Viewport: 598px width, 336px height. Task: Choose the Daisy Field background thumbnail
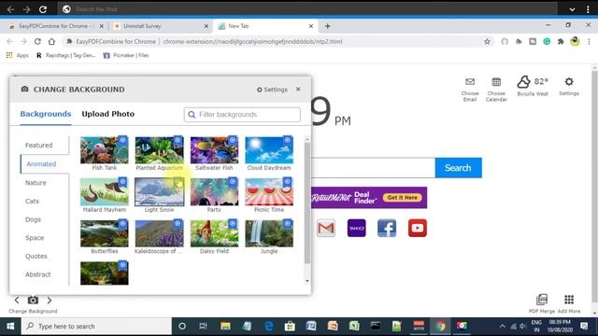click(214, 233)
